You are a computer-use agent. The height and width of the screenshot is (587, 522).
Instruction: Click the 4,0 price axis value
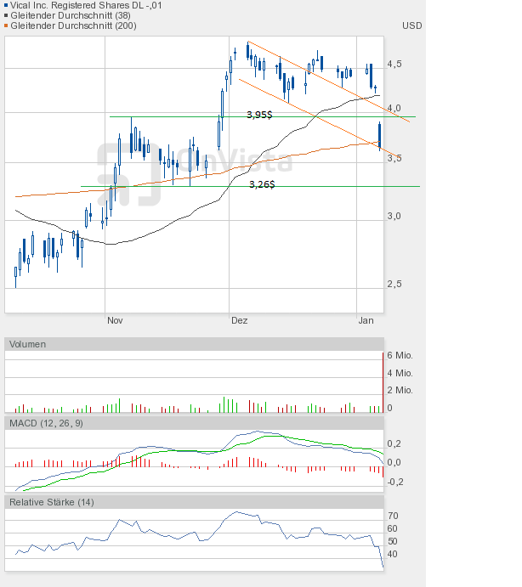point(394,108)
